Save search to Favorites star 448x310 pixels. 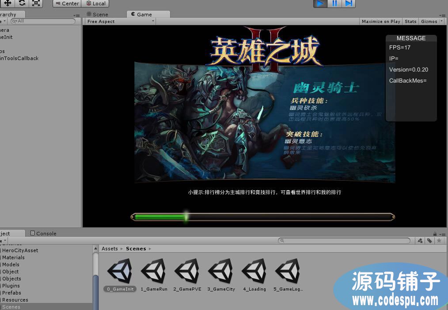439,241
